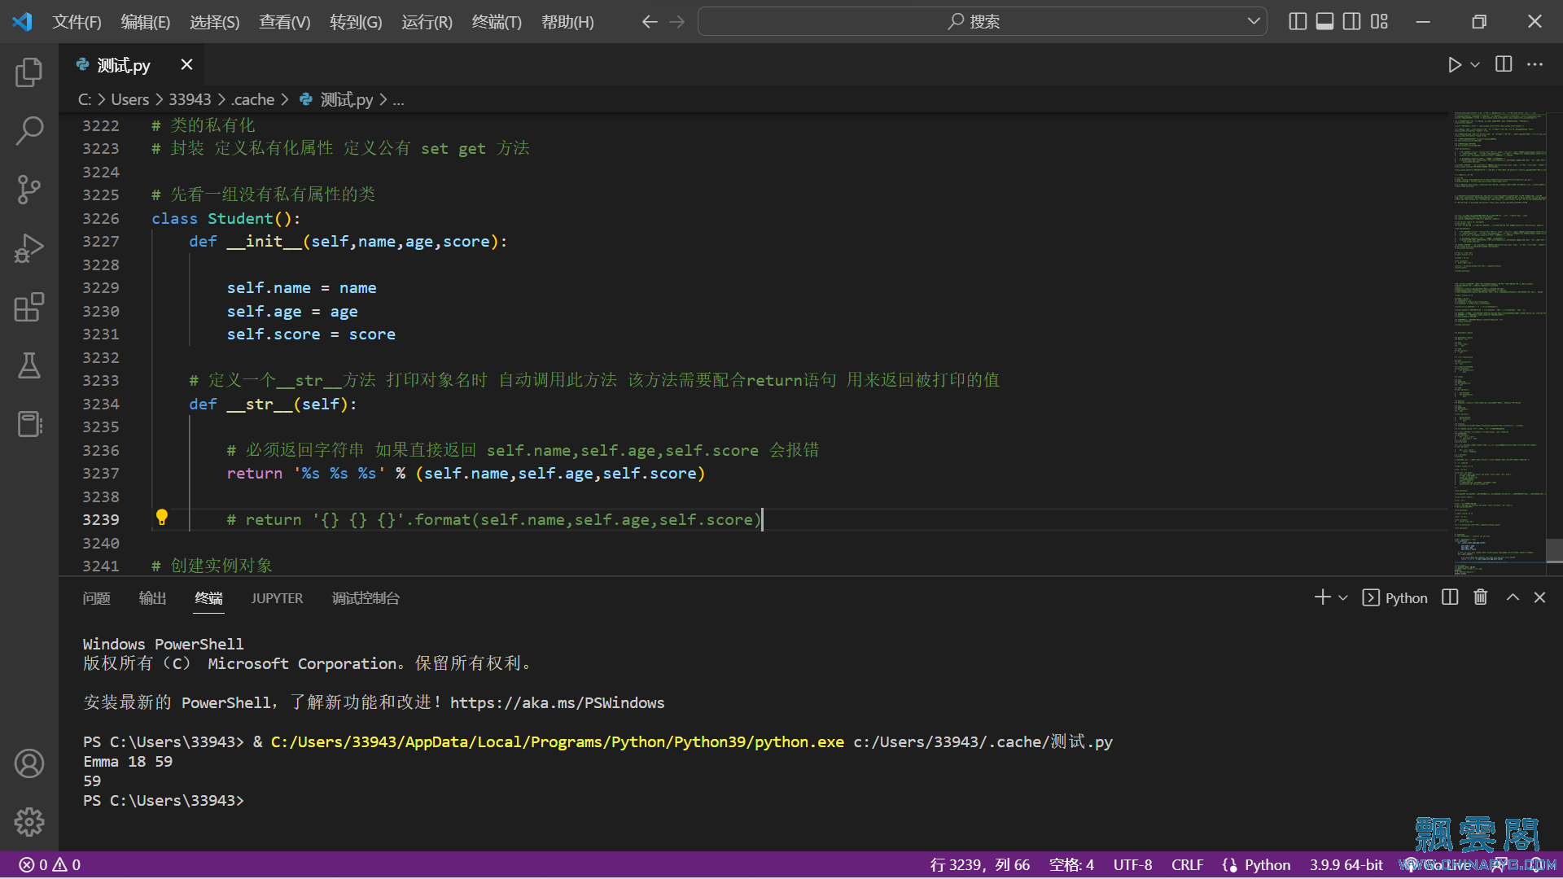
Task: Switch to the 问题 panel tab
Action: (x=96, y=598)
